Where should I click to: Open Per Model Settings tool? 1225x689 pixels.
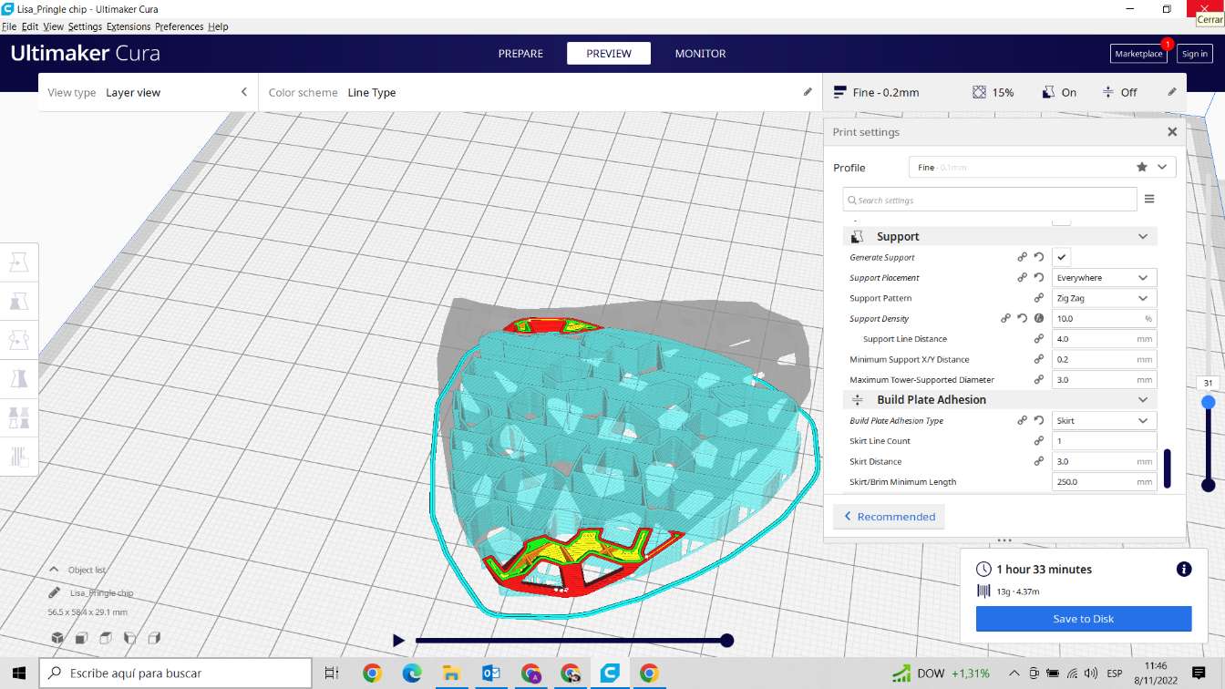pyautogui.click(x=19, y=417)
